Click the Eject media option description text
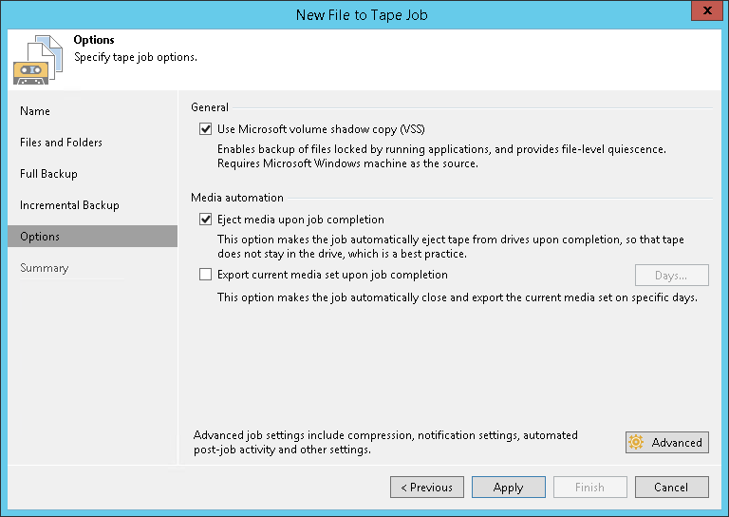 (x=450, y=247)
